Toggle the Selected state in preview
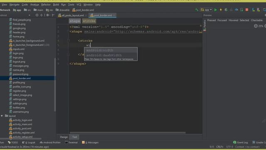 pyautogui.click(x=244, y=20)
